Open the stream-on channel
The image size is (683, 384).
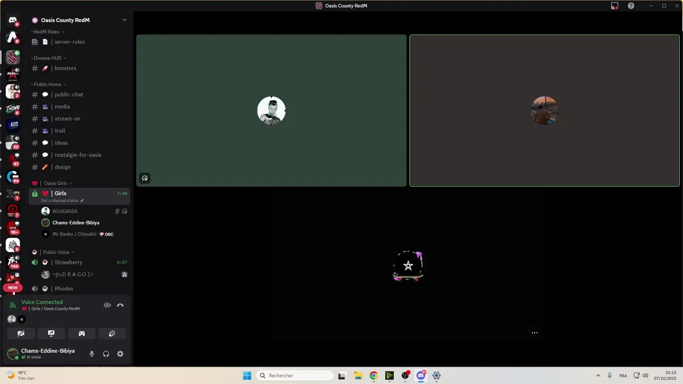[80, 118]
